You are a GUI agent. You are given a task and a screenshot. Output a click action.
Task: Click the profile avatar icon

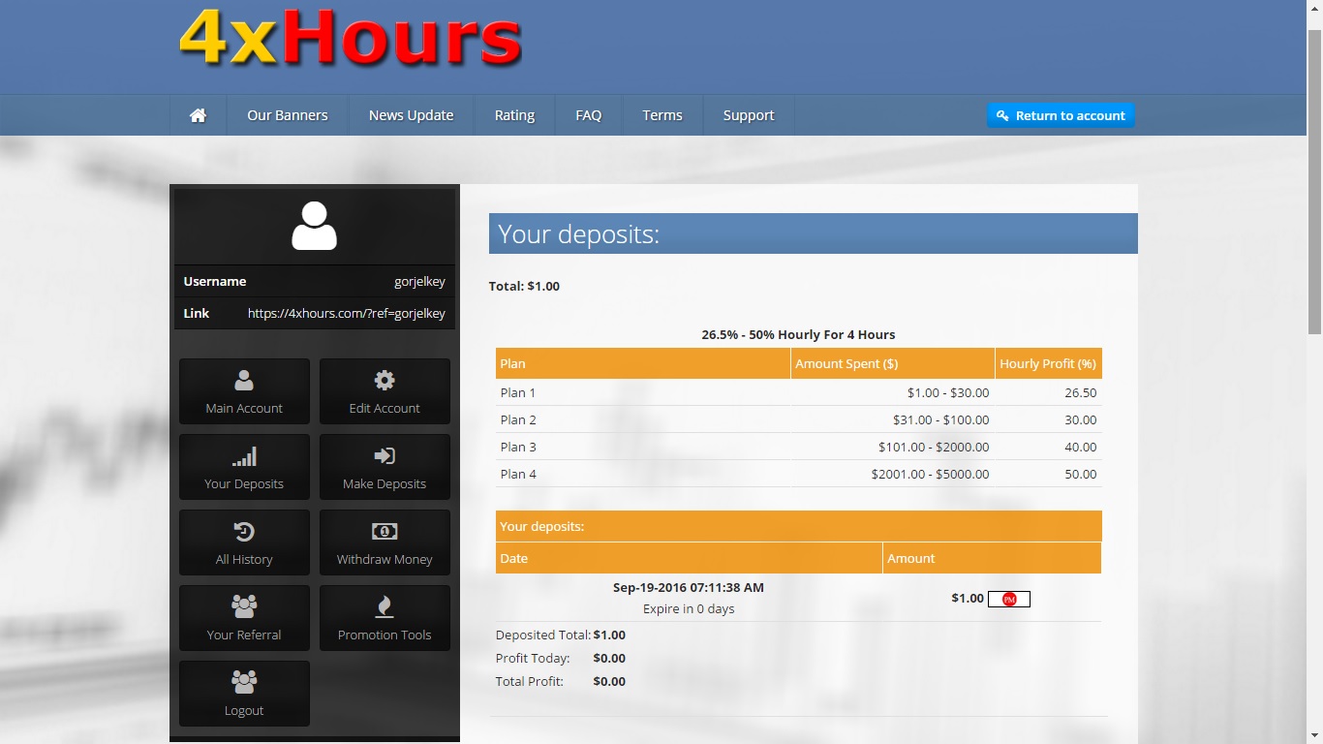click(x=314, y=227)
